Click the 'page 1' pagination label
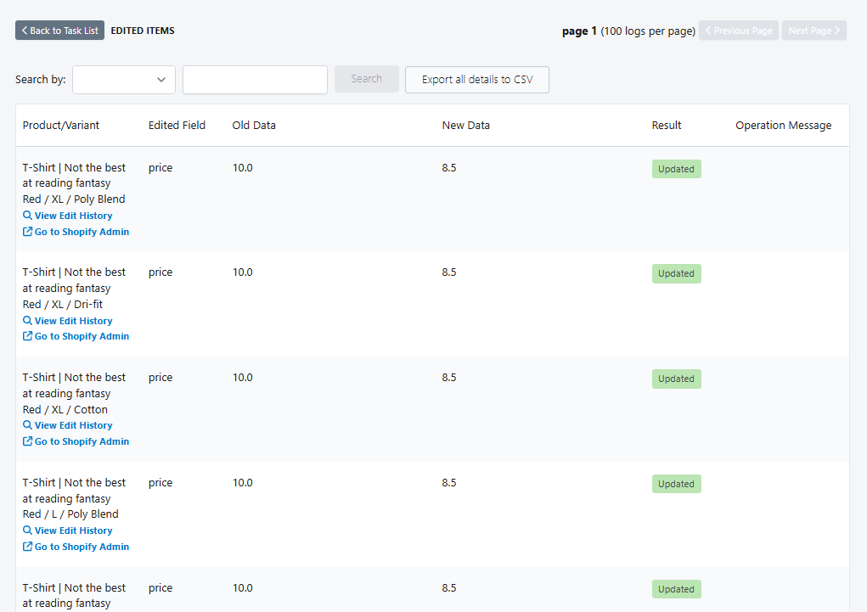The width and height of the screenshot is (867, 612). pos(579,31)
